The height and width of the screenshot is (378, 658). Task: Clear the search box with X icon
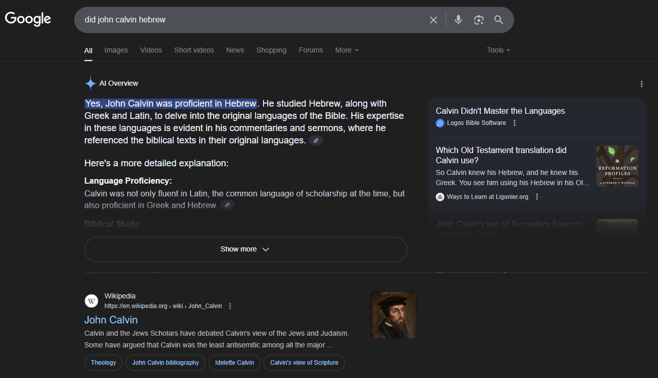pyautogui.click(x=433, y=20)
